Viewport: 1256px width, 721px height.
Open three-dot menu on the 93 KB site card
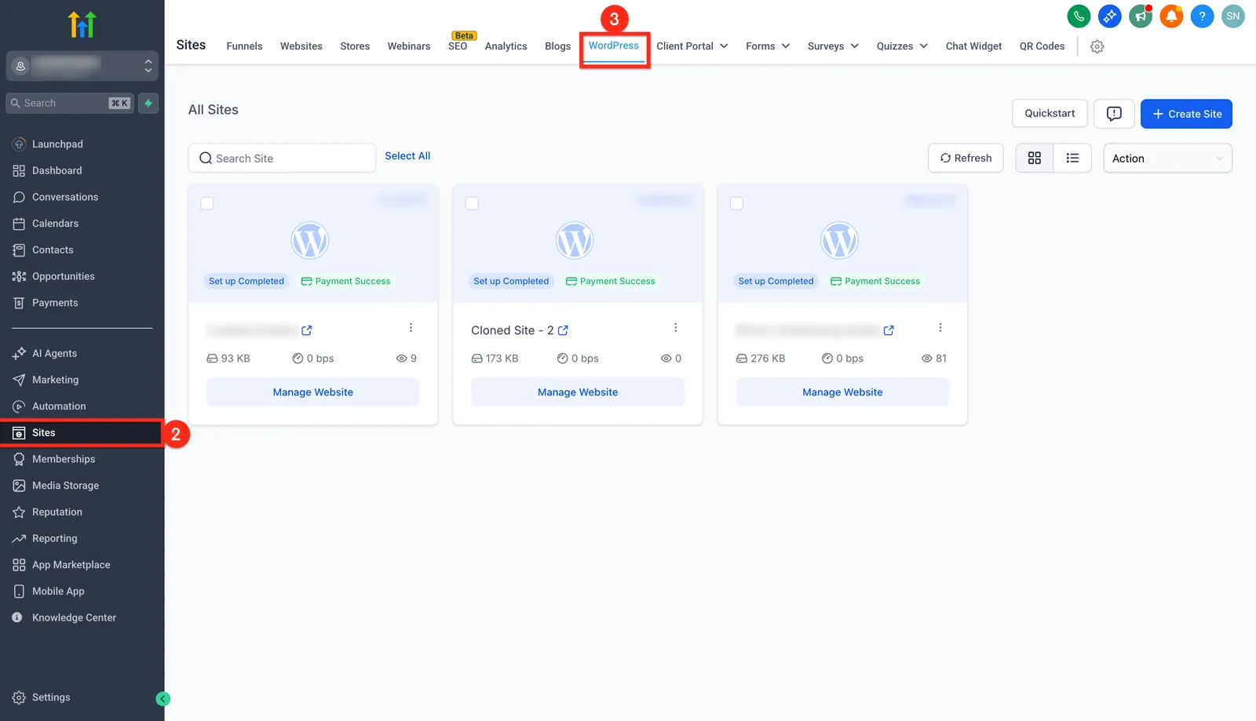click(x=411, y=328)
